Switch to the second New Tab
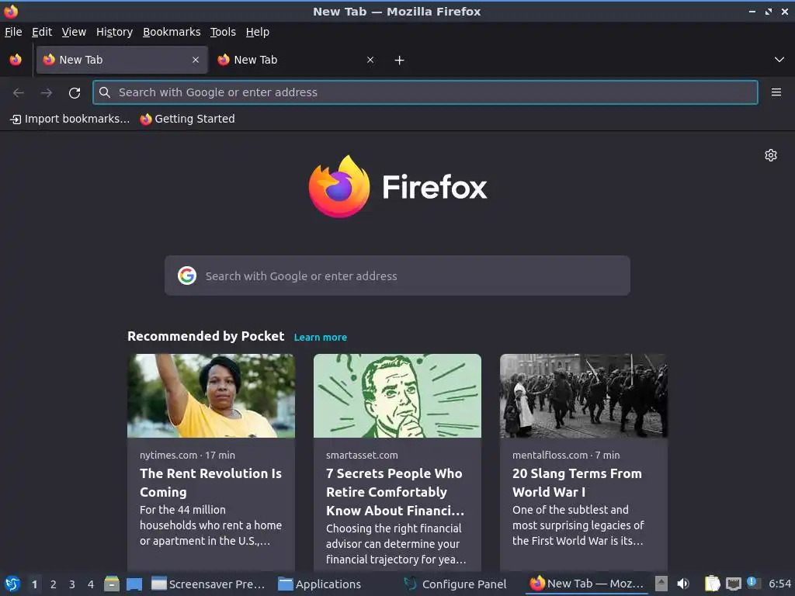Image resolution: width=795 pixels, height=596 pixels. pos(297,60)
